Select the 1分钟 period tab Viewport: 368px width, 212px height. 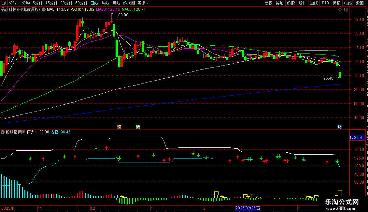25,3
